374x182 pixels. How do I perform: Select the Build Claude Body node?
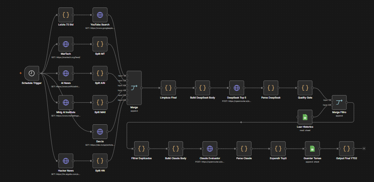(x=176, y=149)
